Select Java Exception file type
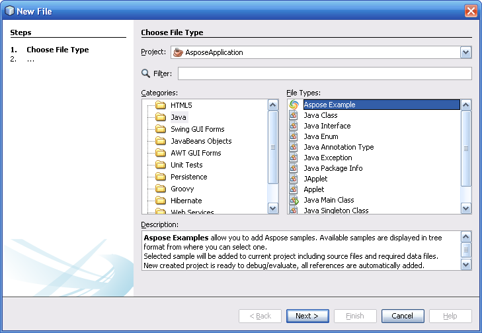The height and width of the screenshot is (333, 482). pyautogui.click(x=328, y=158)
